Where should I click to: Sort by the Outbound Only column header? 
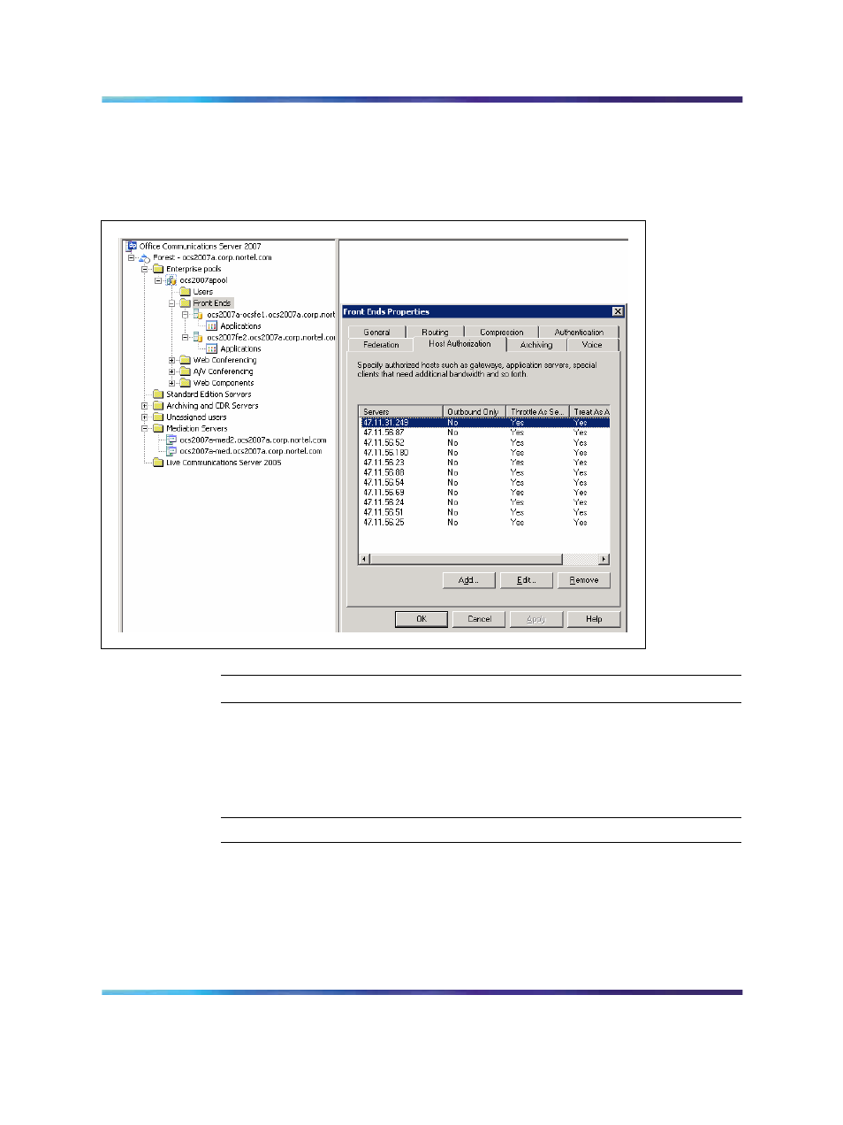pos(475,411)
